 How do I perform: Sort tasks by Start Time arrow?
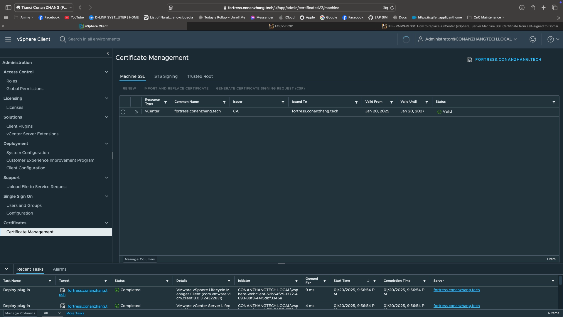(x=368, y=281)
